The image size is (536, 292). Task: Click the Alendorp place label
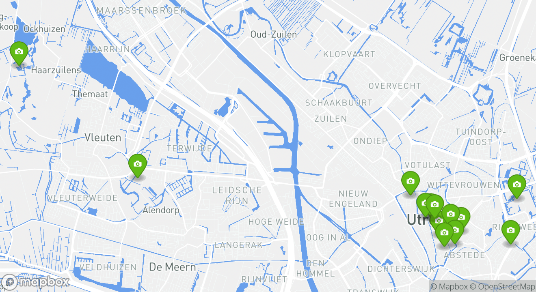(161, 210)
